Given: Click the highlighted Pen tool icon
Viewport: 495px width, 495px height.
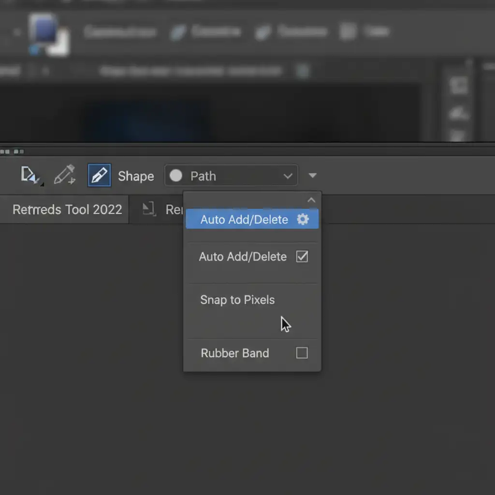Looking at the screenshot, I should point(99,175).
